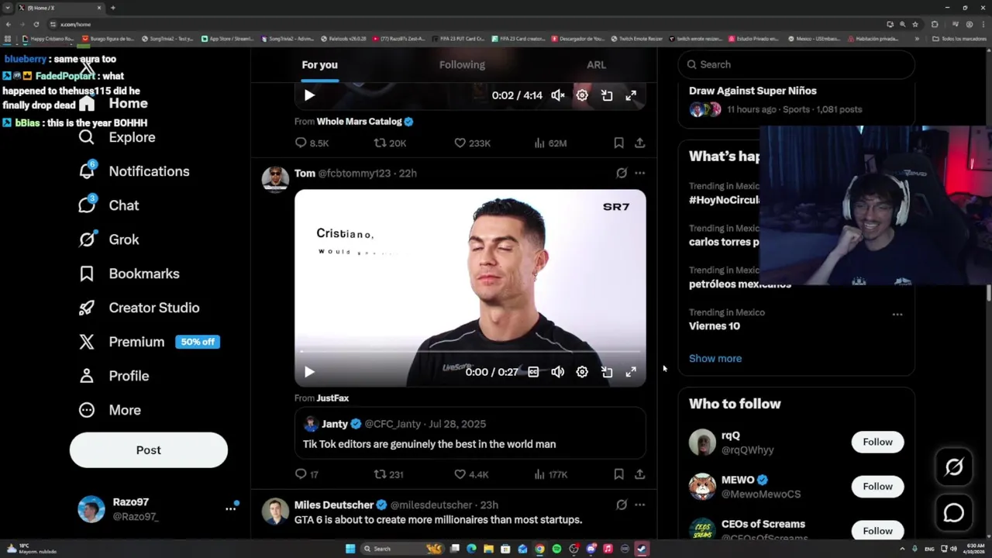Toggle captions on the Cristiano video
This screenshot has width=992, height=558.
[533, 372]
